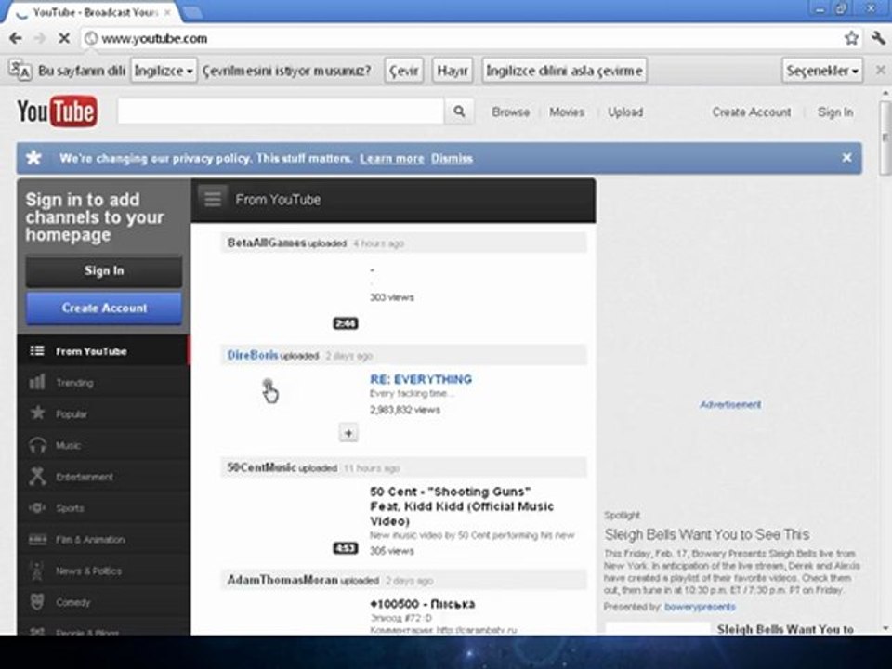Click the browser address bar URL

[x=154, y=39]
